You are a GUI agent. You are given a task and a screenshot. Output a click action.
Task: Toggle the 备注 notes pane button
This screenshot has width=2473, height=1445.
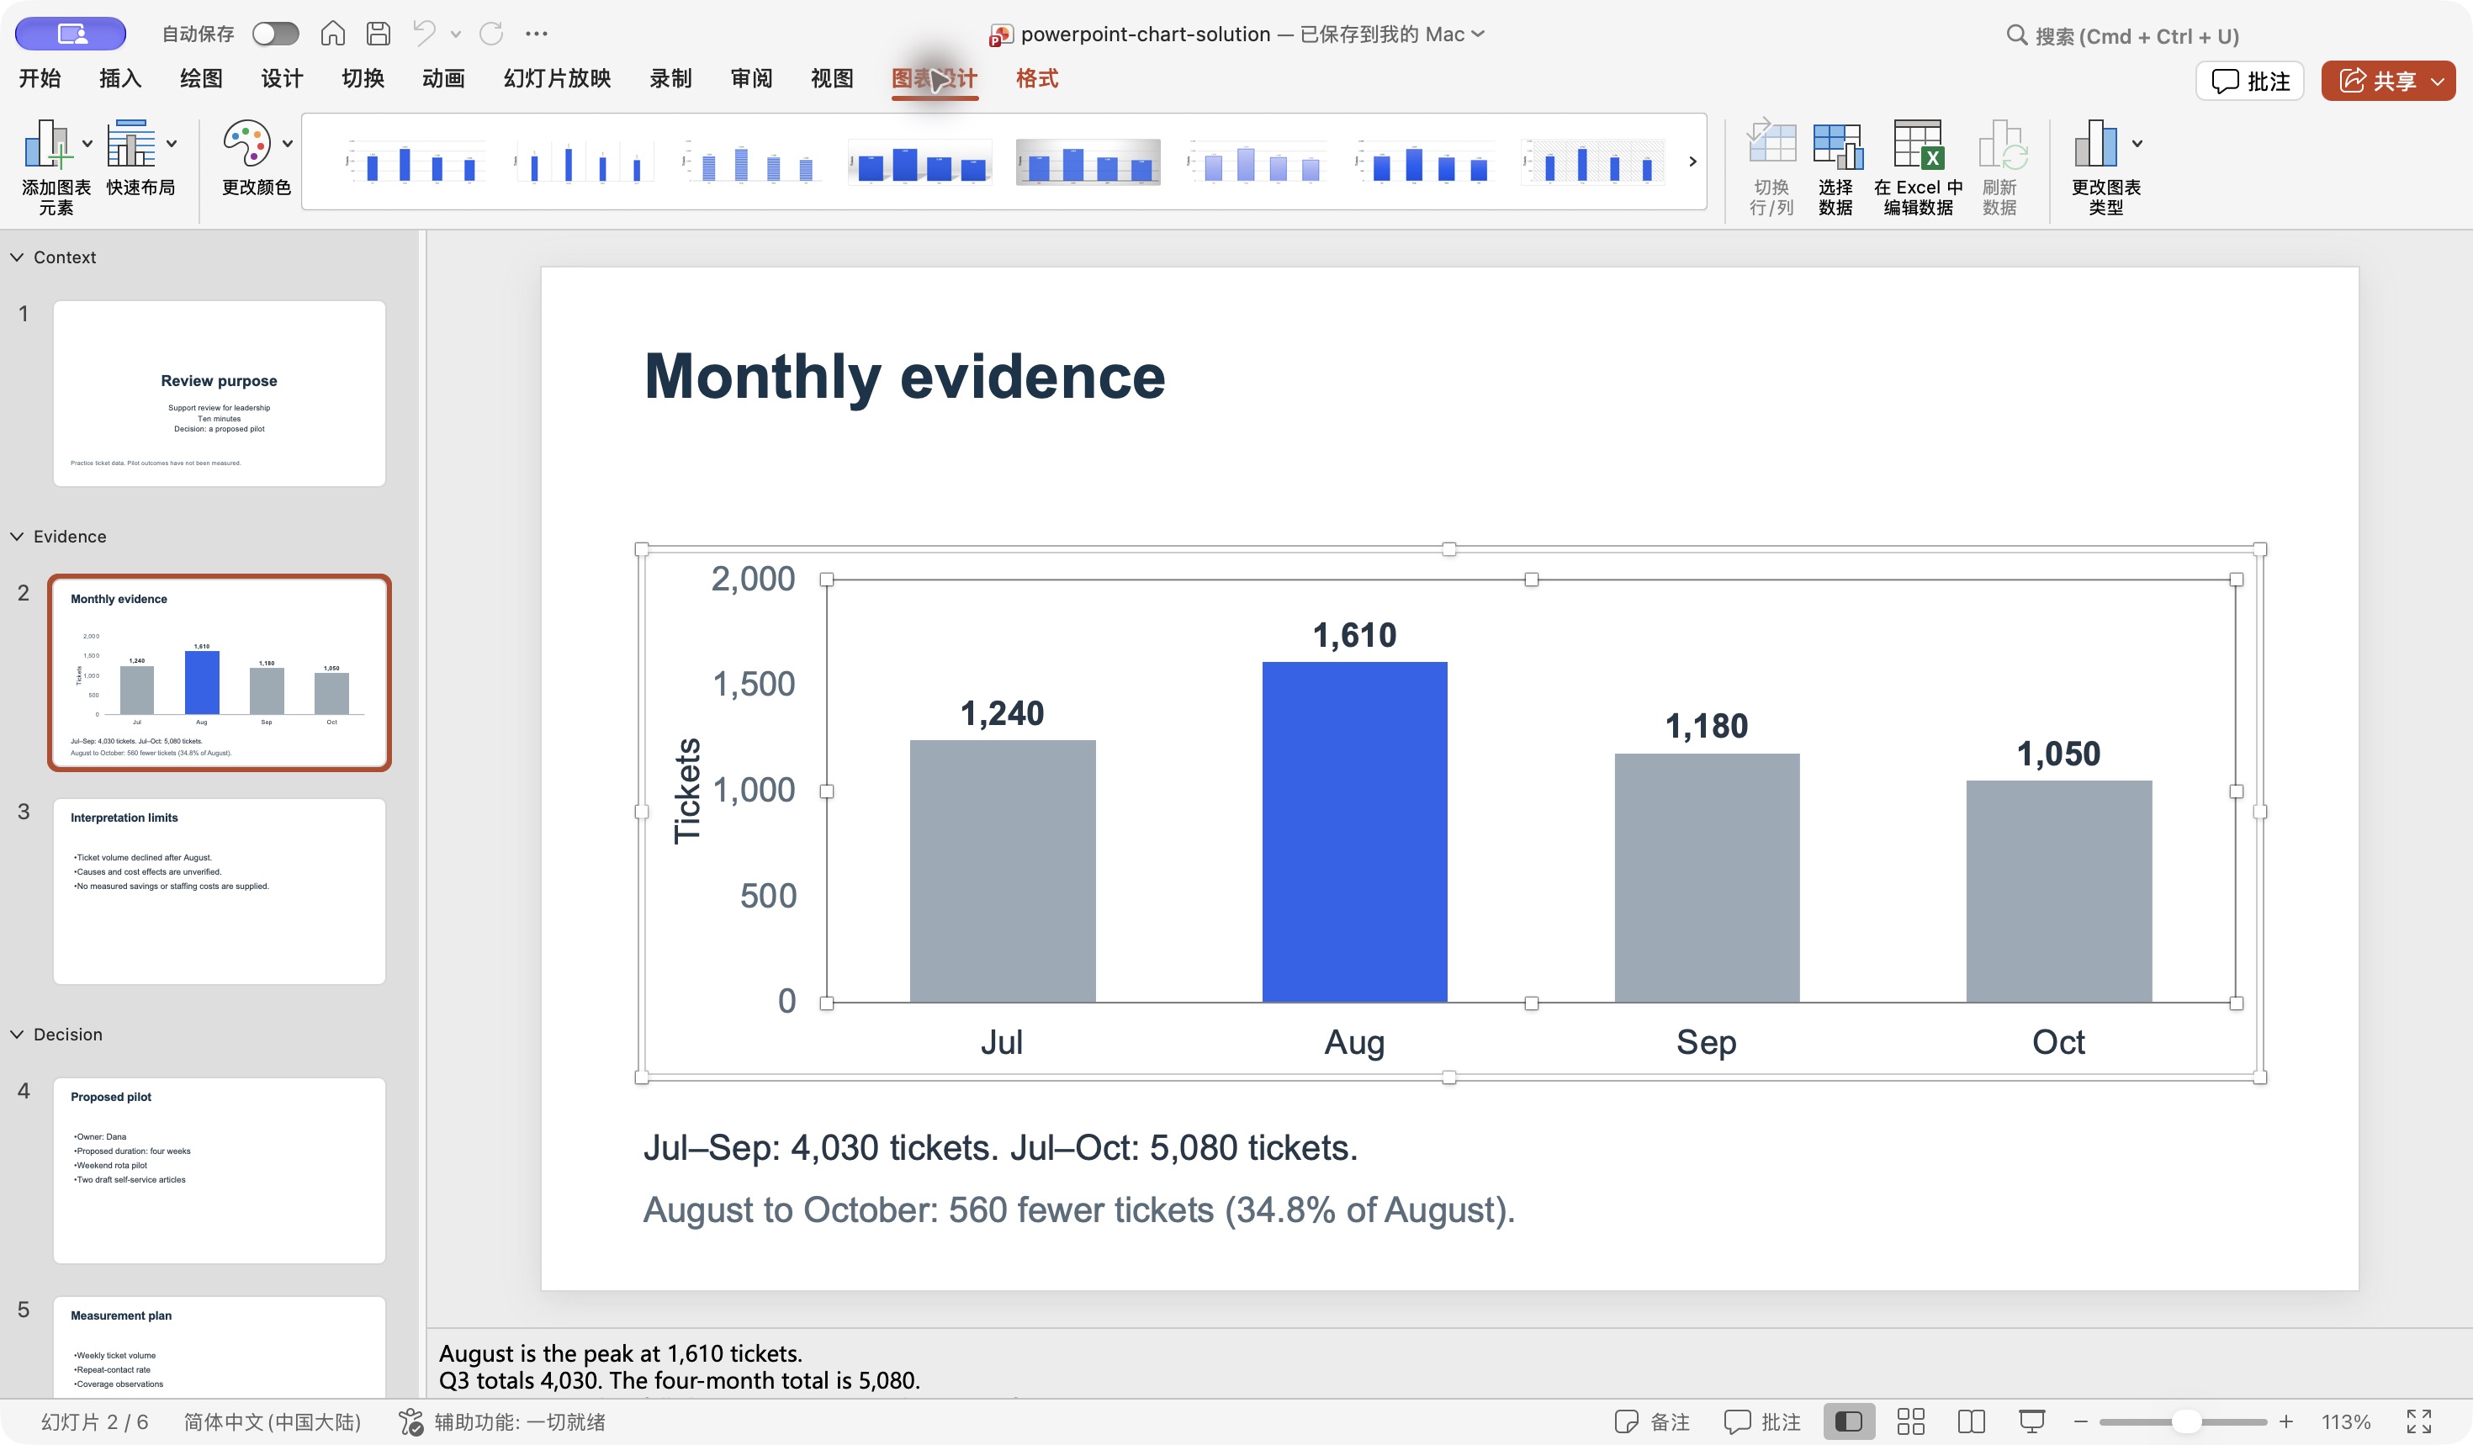pos(1652,1422)
